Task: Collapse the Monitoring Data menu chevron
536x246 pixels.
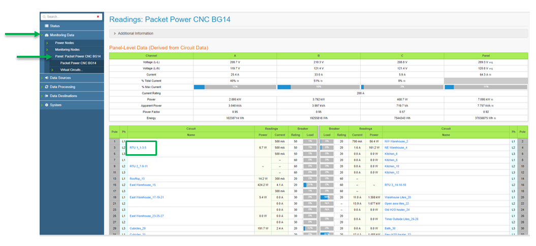Action: (42, 35)
